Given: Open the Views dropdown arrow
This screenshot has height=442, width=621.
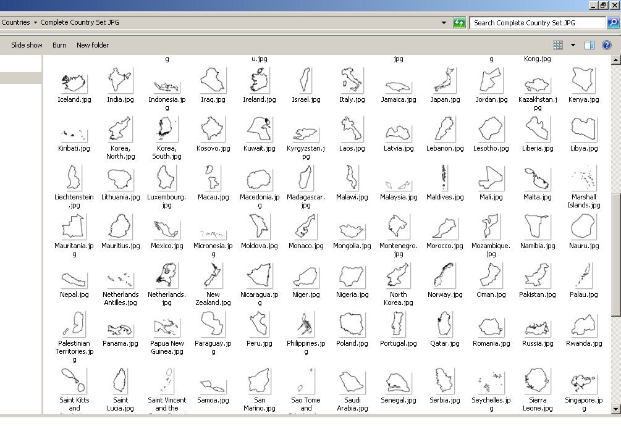Looking at the screenshot, I should (572, 44).
